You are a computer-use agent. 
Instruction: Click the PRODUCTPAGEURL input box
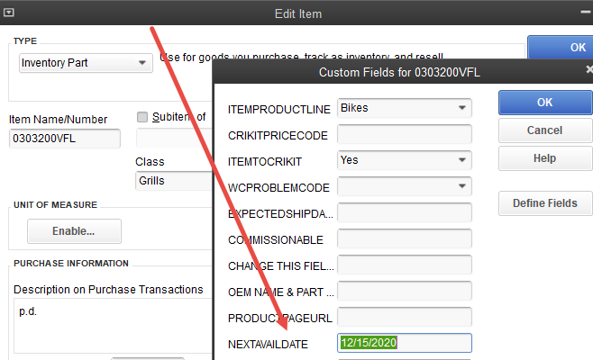[404, 317]
